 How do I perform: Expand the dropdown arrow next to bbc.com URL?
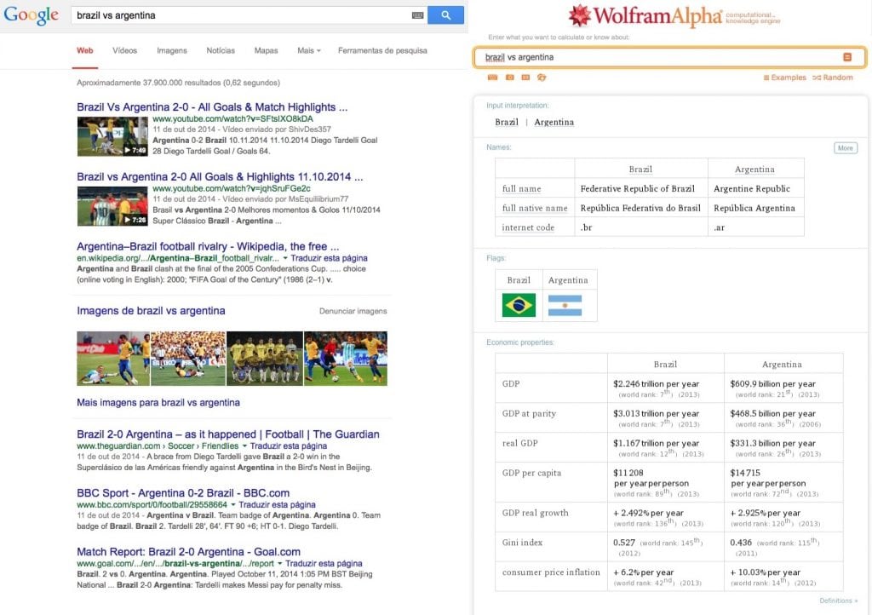click(x=233, y=505)
